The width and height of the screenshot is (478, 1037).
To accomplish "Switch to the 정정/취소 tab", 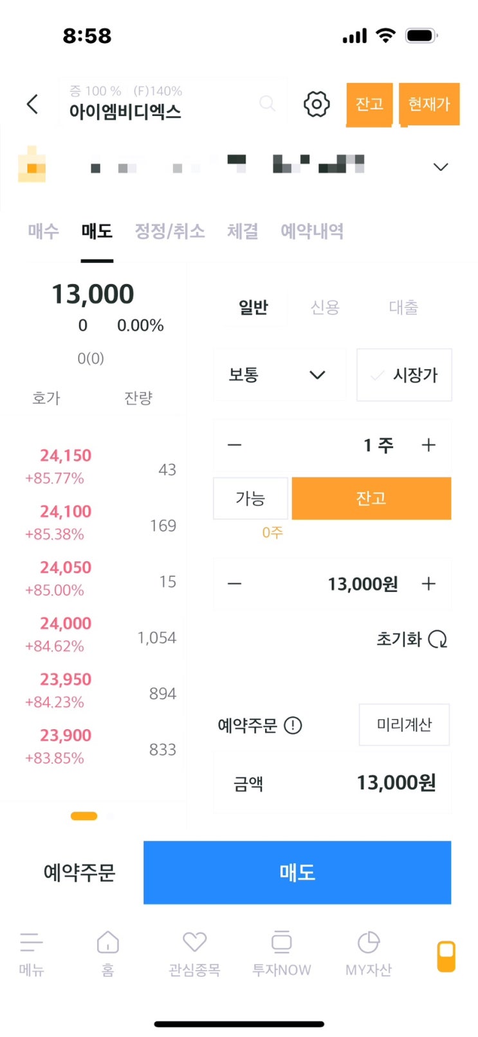I will click(x=170, y=231).
